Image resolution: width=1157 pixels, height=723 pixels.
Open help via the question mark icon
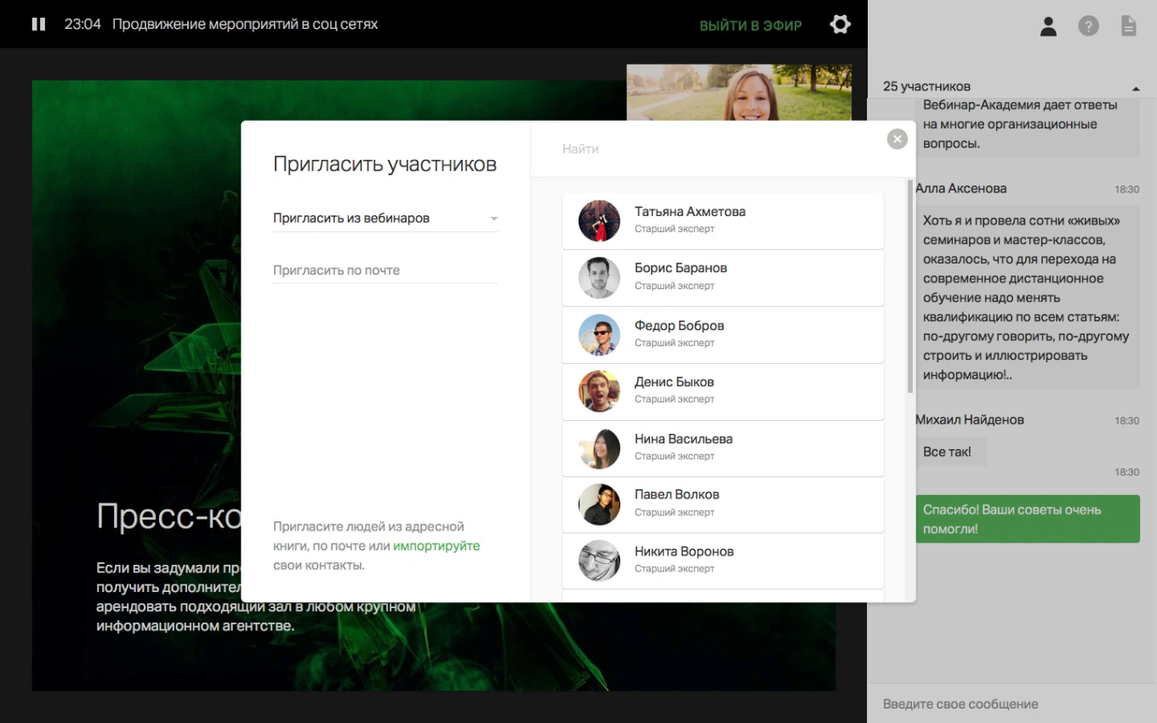pyautogui.click(x=1088, y=26)
